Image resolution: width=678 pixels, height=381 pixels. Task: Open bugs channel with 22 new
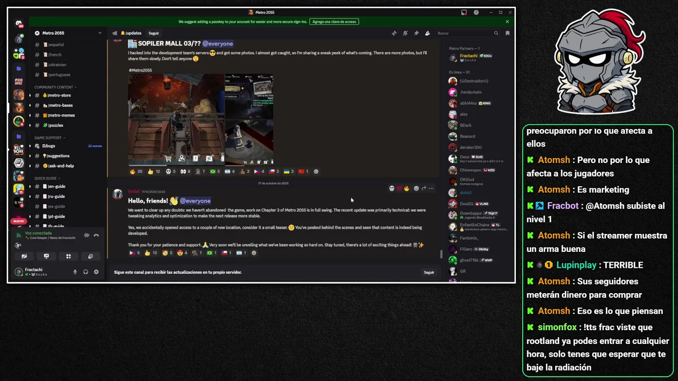point(68,146)
